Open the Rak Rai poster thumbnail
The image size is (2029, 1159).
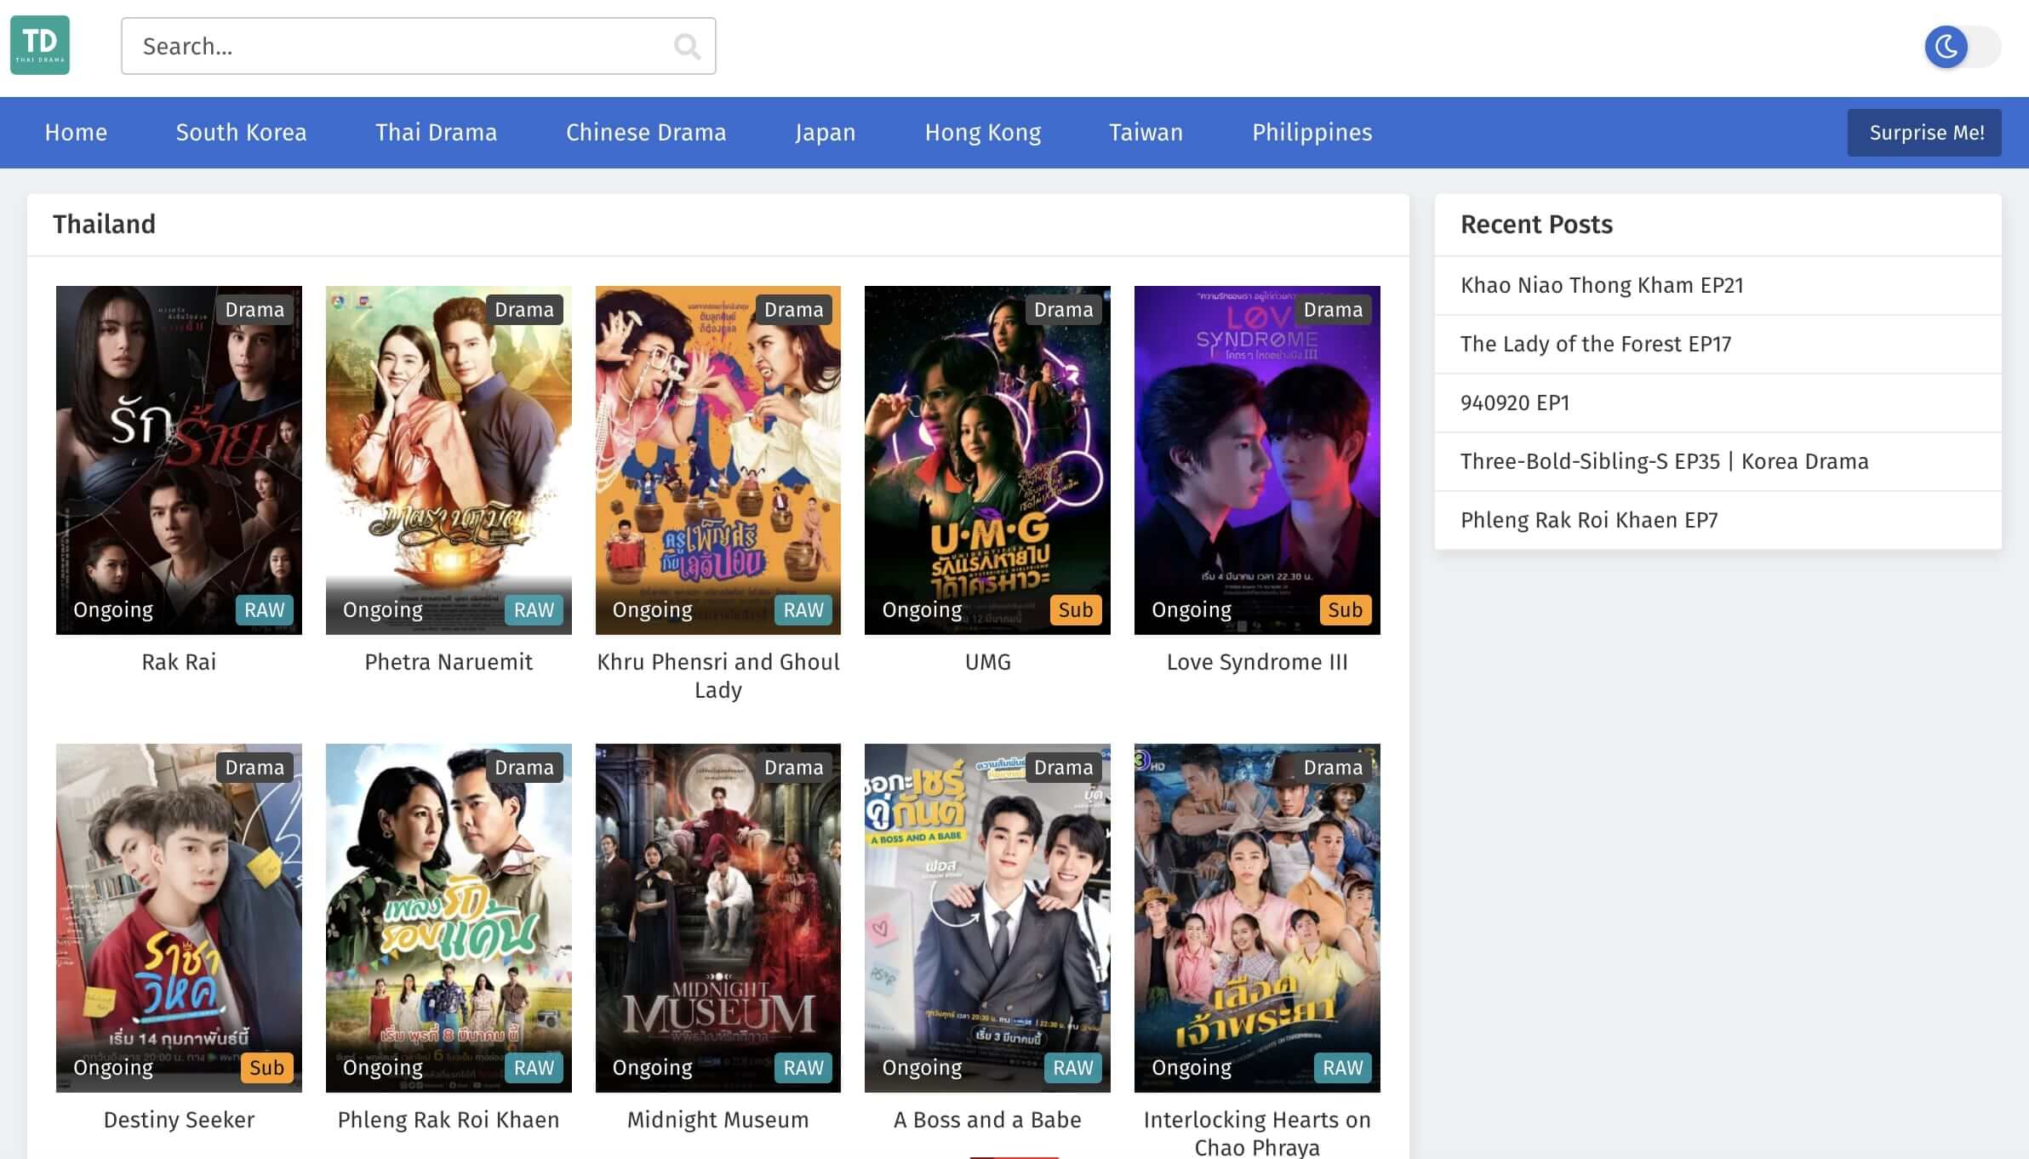coord(179,460)
